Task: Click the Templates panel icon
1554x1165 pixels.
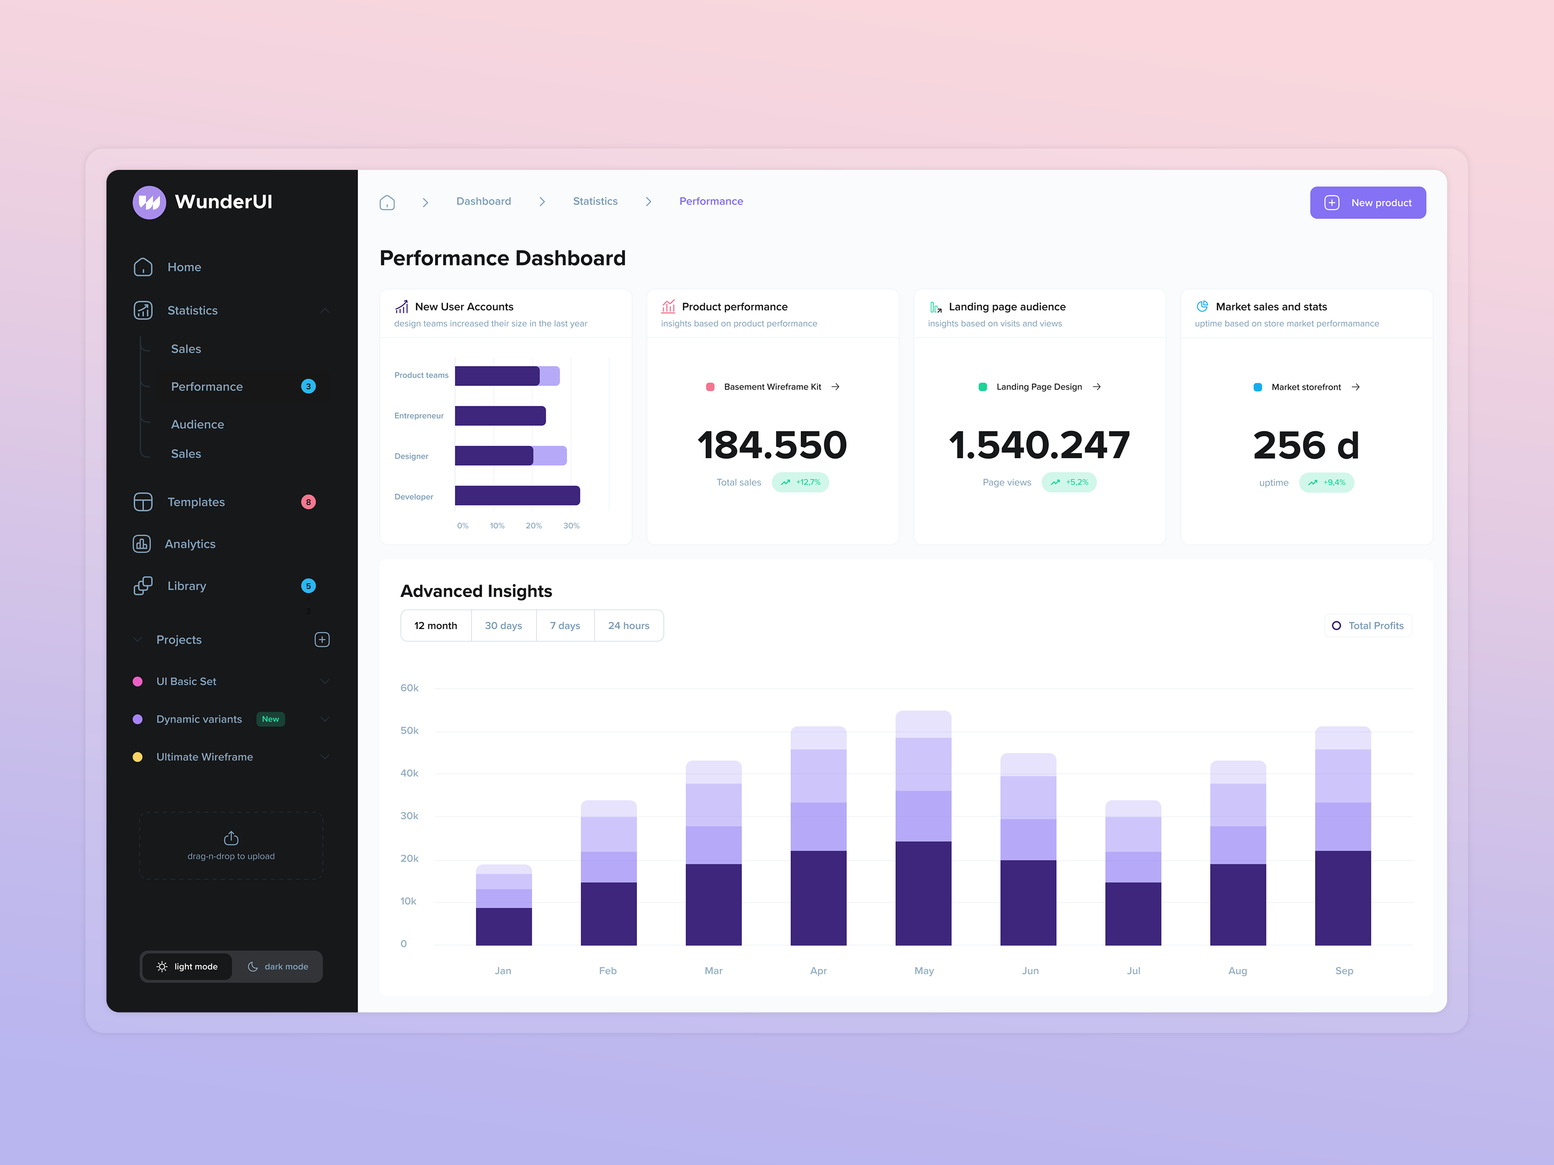Action: pyautogui.click(x=143, y=501)
